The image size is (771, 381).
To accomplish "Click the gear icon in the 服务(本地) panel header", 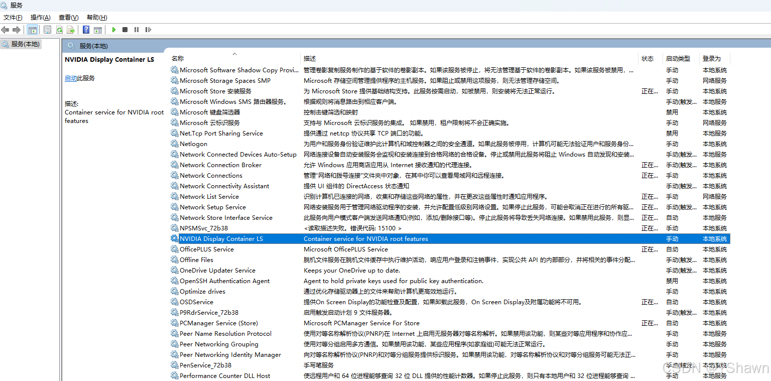I will pos(71,46).
